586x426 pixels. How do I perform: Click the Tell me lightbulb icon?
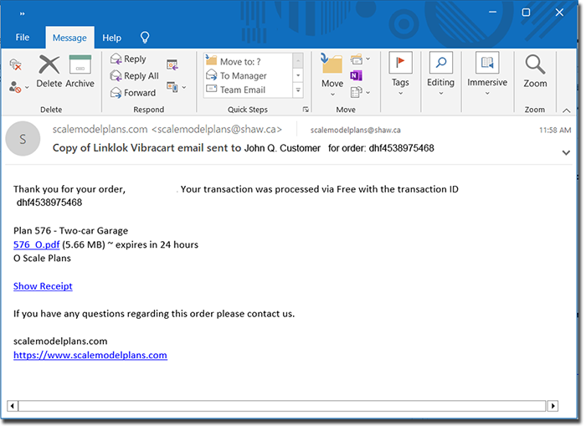(x=145, y=38)
